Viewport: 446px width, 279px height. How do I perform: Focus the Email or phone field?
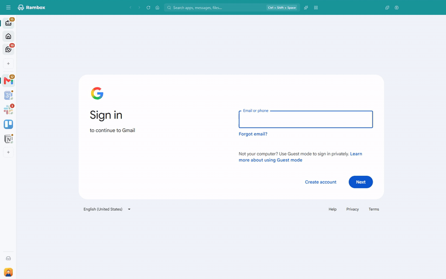(306, 120)
